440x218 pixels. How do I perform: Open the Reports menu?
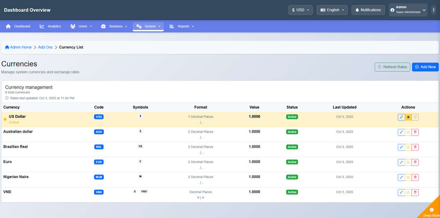[x=181, y=26]
